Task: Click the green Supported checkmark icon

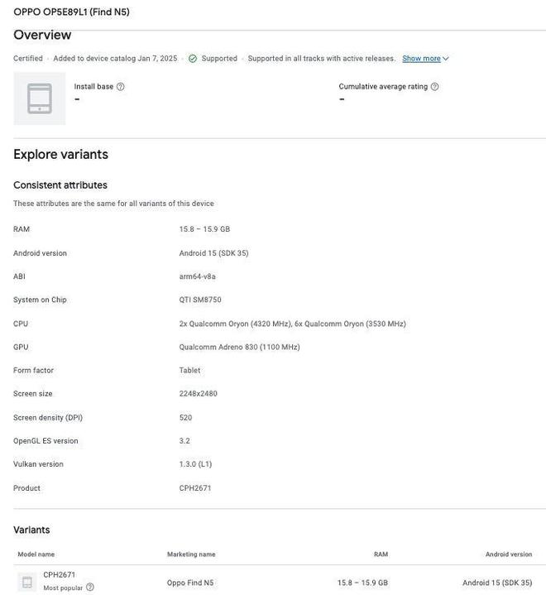Action: click(x=193, y=59)
